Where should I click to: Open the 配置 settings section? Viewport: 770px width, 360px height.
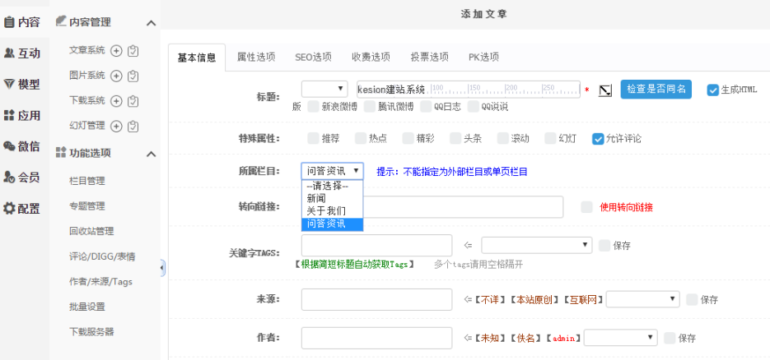[x=21, y=208]
